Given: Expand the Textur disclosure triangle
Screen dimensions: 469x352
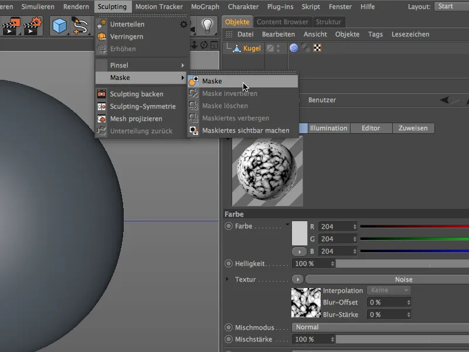Looking at the screenshot, I should point(227,279).
